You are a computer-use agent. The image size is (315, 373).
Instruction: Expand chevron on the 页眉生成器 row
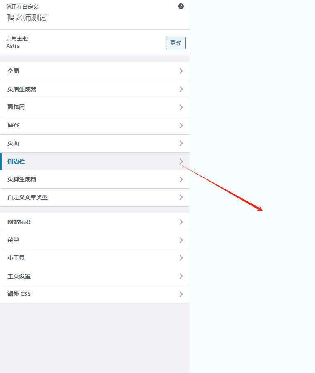[181, 89]
